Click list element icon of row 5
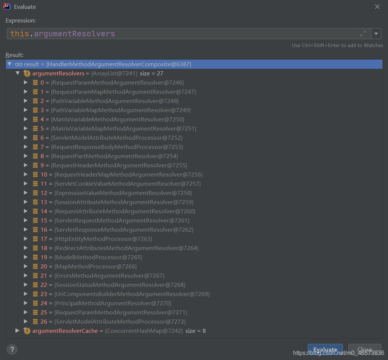Image resolution: width=388 pixels, height=360 pixels. 35,128
